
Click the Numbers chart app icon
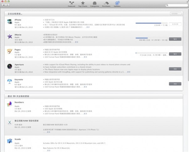point(10,104)
